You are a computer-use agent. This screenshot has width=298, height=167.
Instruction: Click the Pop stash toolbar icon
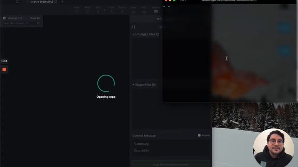144,12
